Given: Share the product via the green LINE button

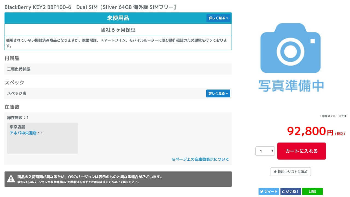Looking at the screenshot, I should (x=312, y=192).
